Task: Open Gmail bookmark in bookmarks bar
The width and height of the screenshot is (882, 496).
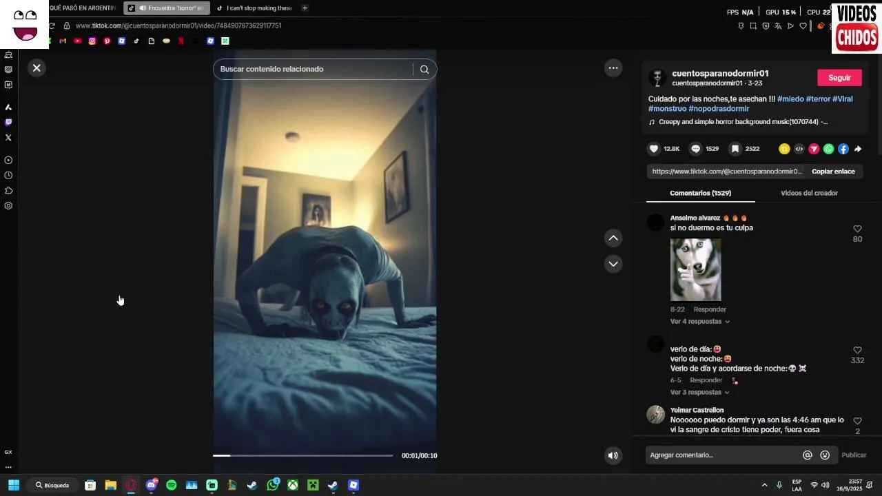Action: [x=63, y=41]
